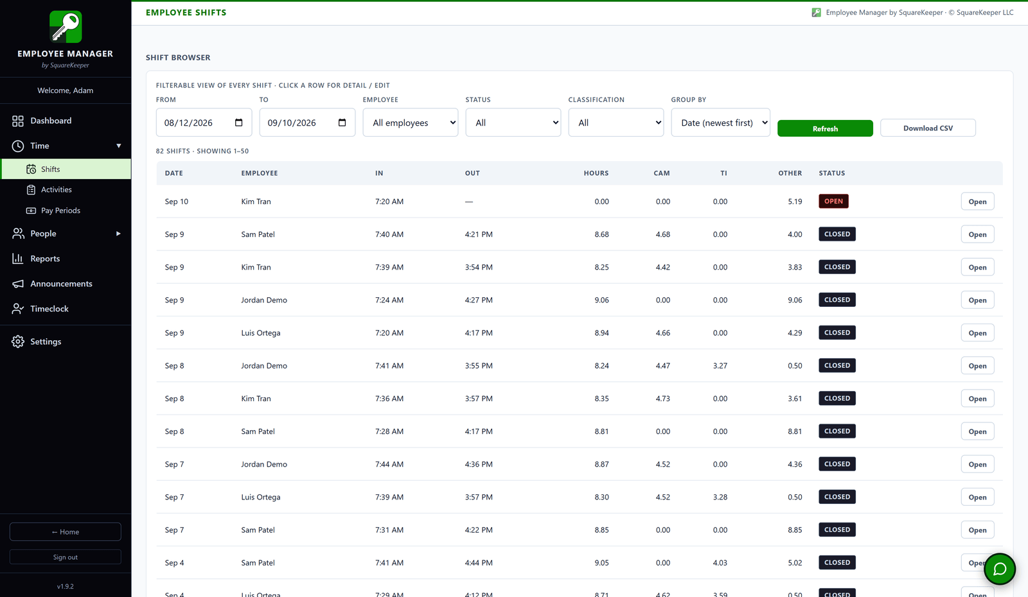Open the Pay Periods money icon
The height and width of the screenshot is (597, 1028).
tap(31, 211)
